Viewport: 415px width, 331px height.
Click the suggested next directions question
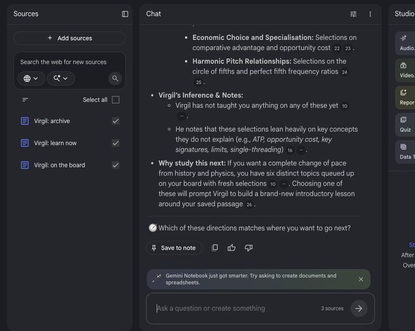point(254,228)
